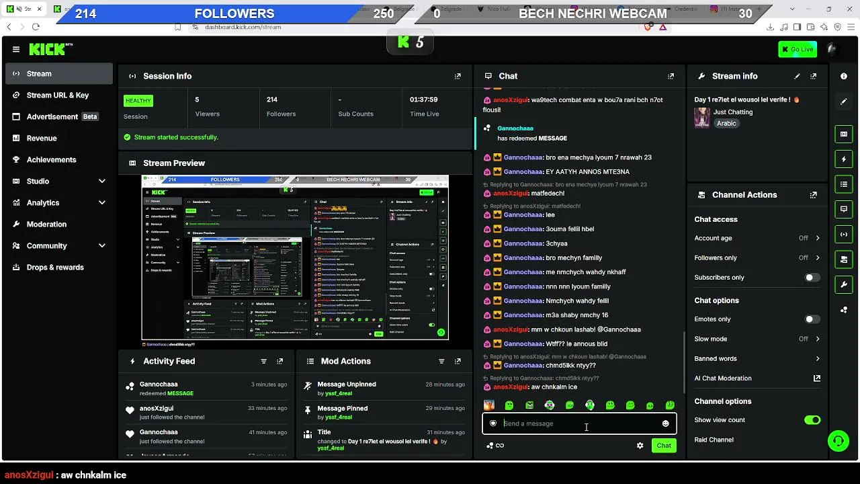
Task: Open Stream URL & Key page
Action: click(59, 95)
